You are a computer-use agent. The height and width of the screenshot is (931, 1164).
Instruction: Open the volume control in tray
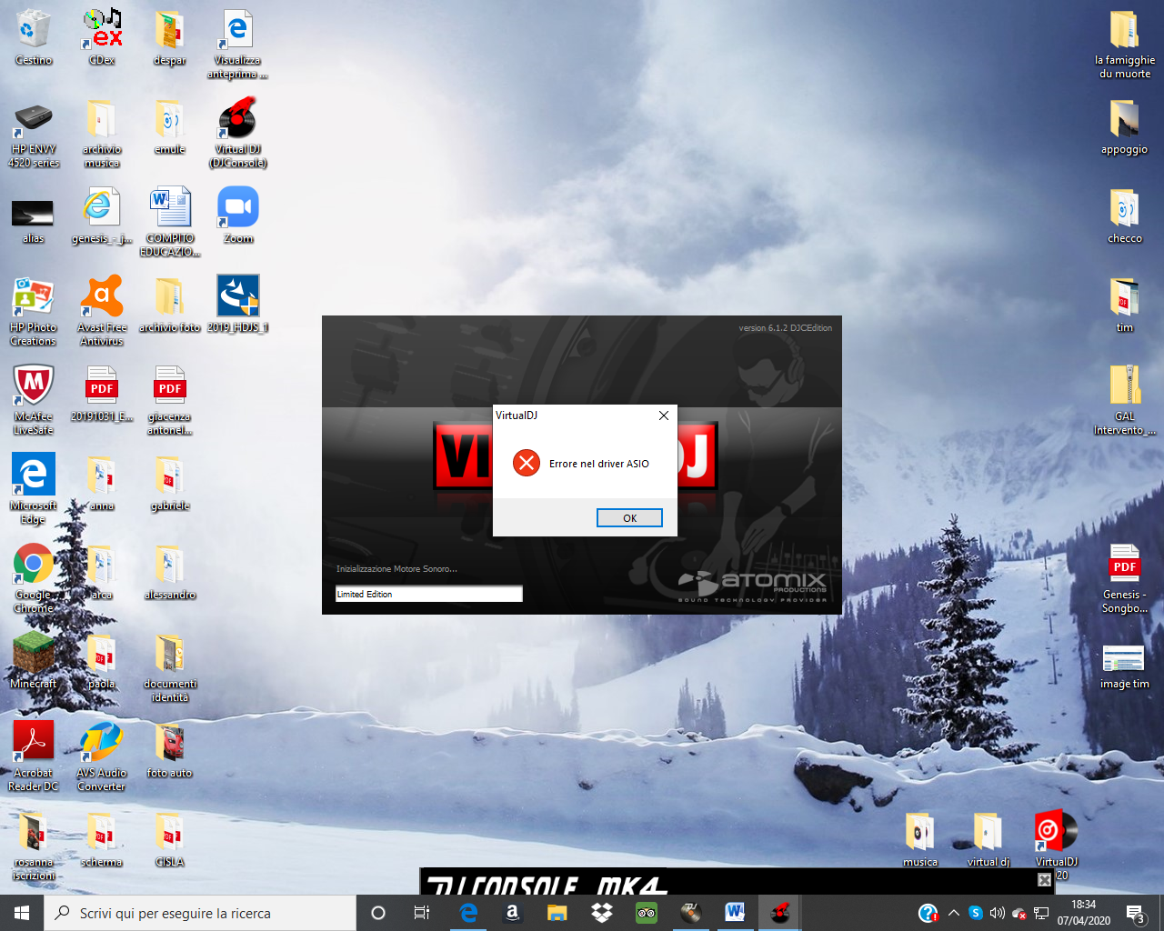(997, 913)
